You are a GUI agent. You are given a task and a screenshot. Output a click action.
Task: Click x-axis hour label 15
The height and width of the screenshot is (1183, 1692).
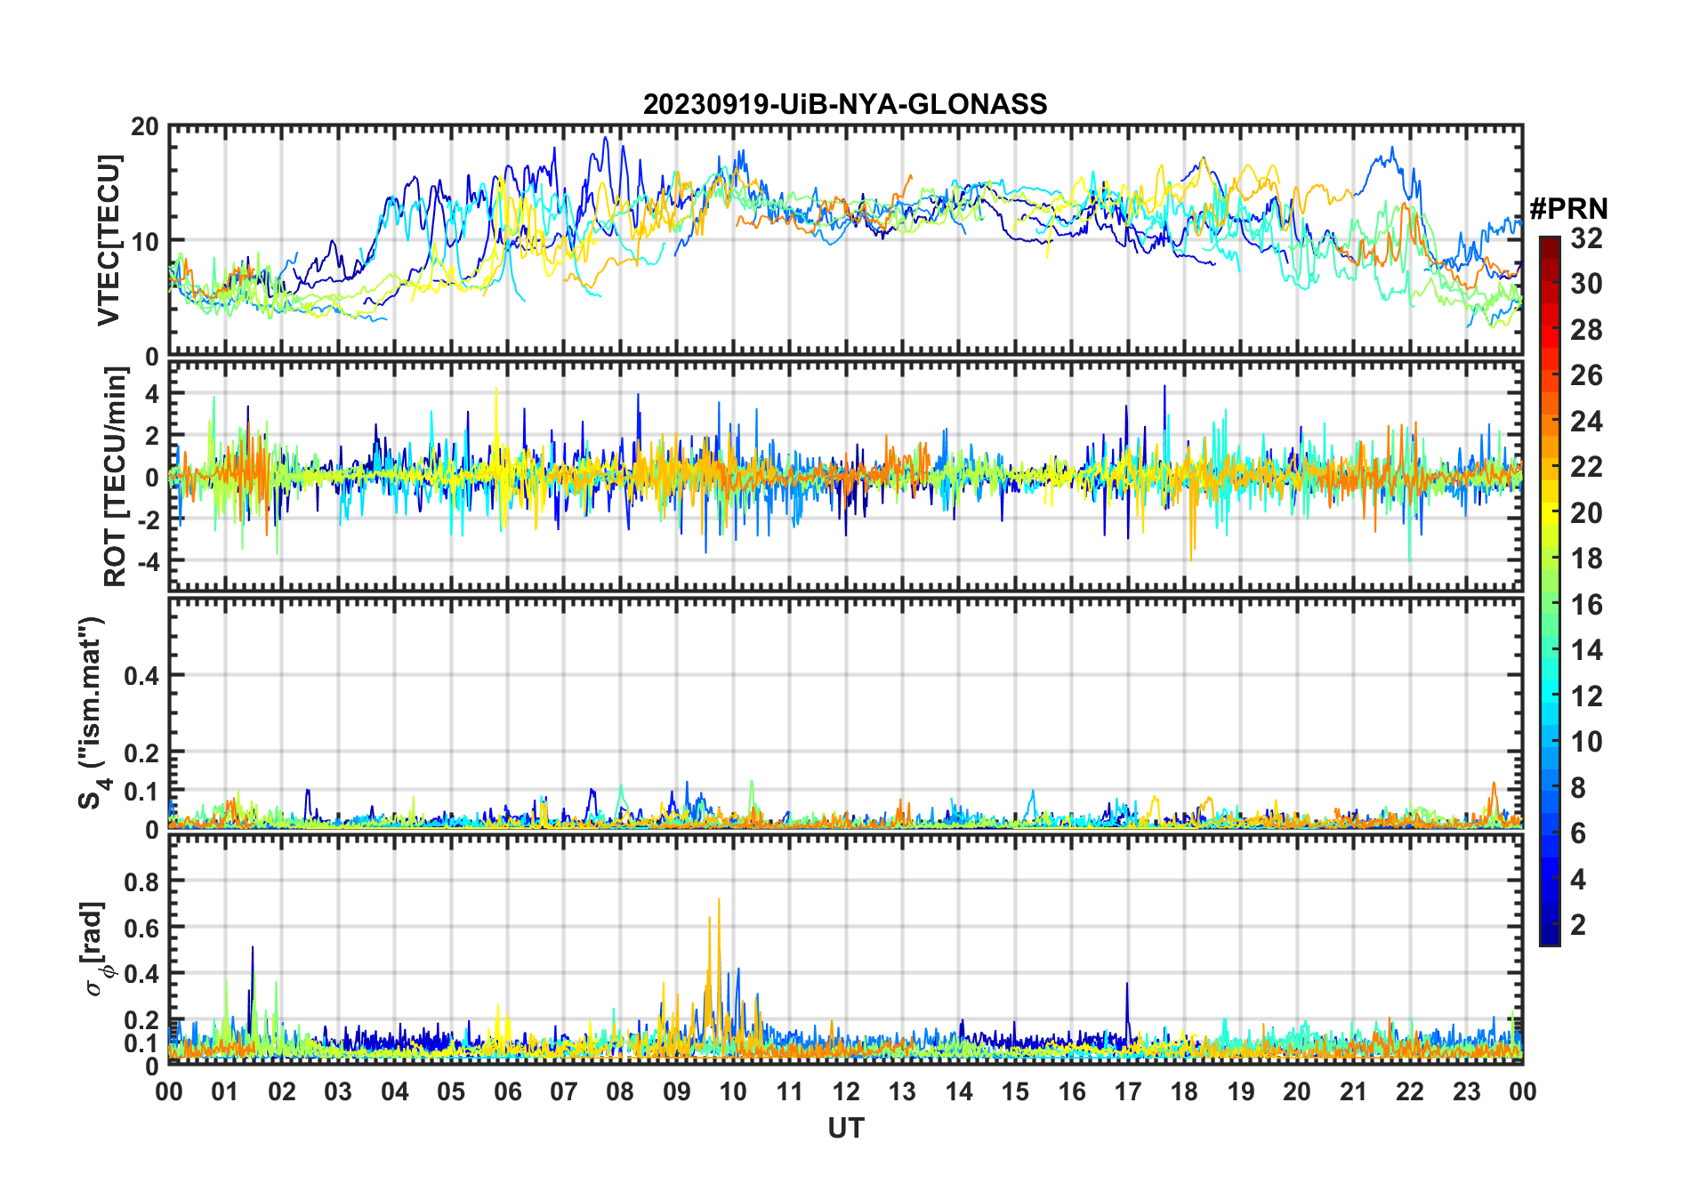(1015, 1091)
